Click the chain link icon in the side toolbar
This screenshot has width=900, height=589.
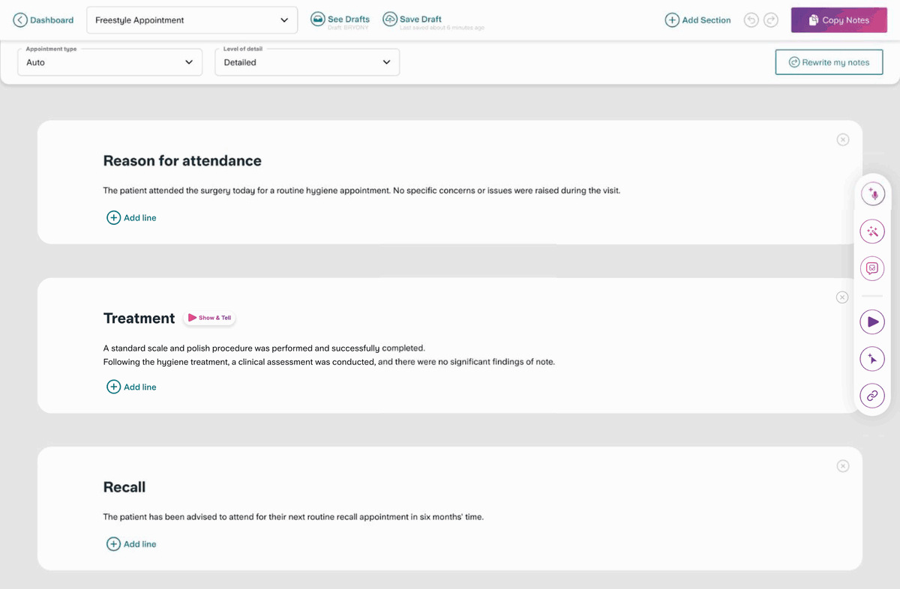[x=872, y=396]
